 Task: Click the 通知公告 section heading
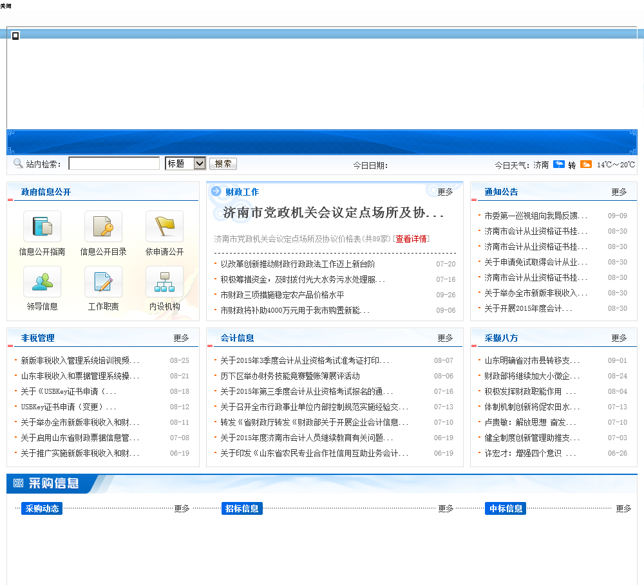501,192
